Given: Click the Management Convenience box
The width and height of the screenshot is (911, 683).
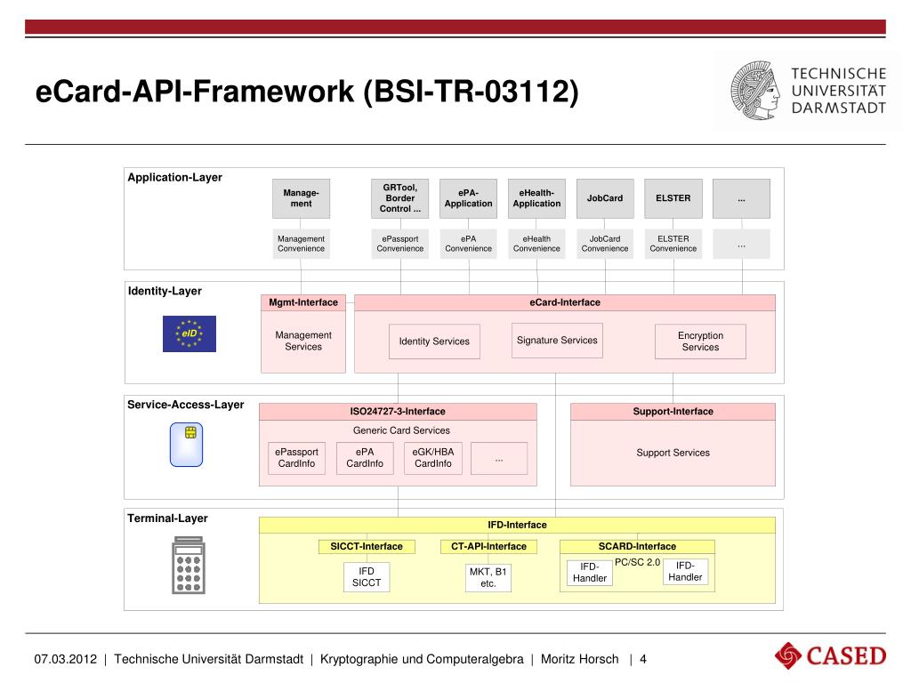Looking at the screenshot, I should coord(301,244).
